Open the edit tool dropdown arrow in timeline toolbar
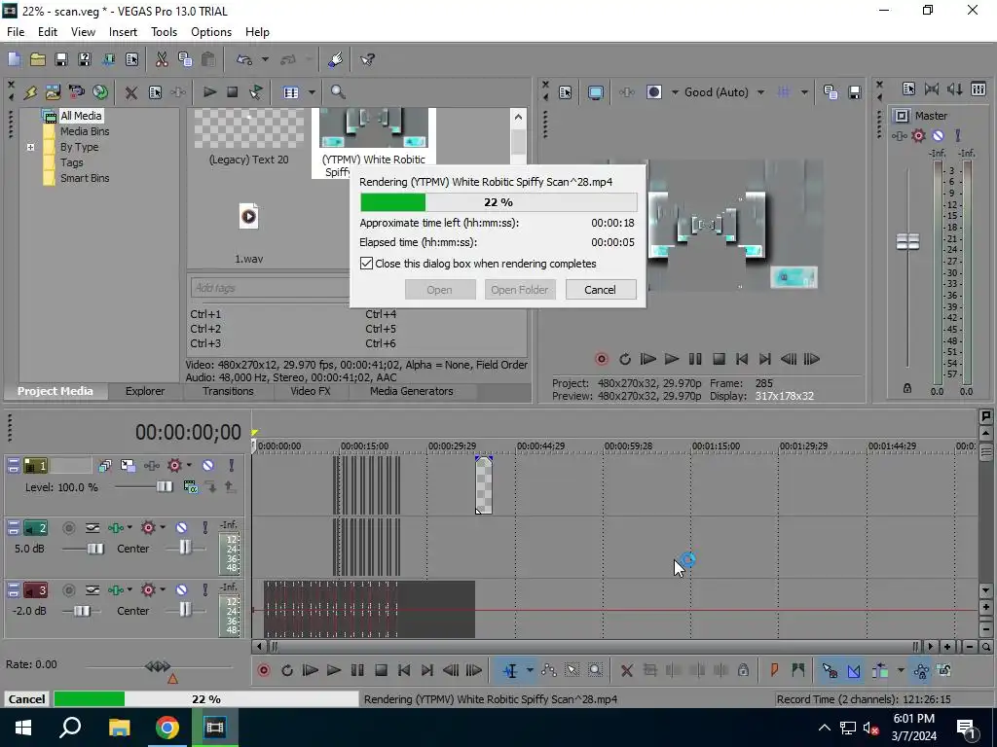 (x=529, y=670)
